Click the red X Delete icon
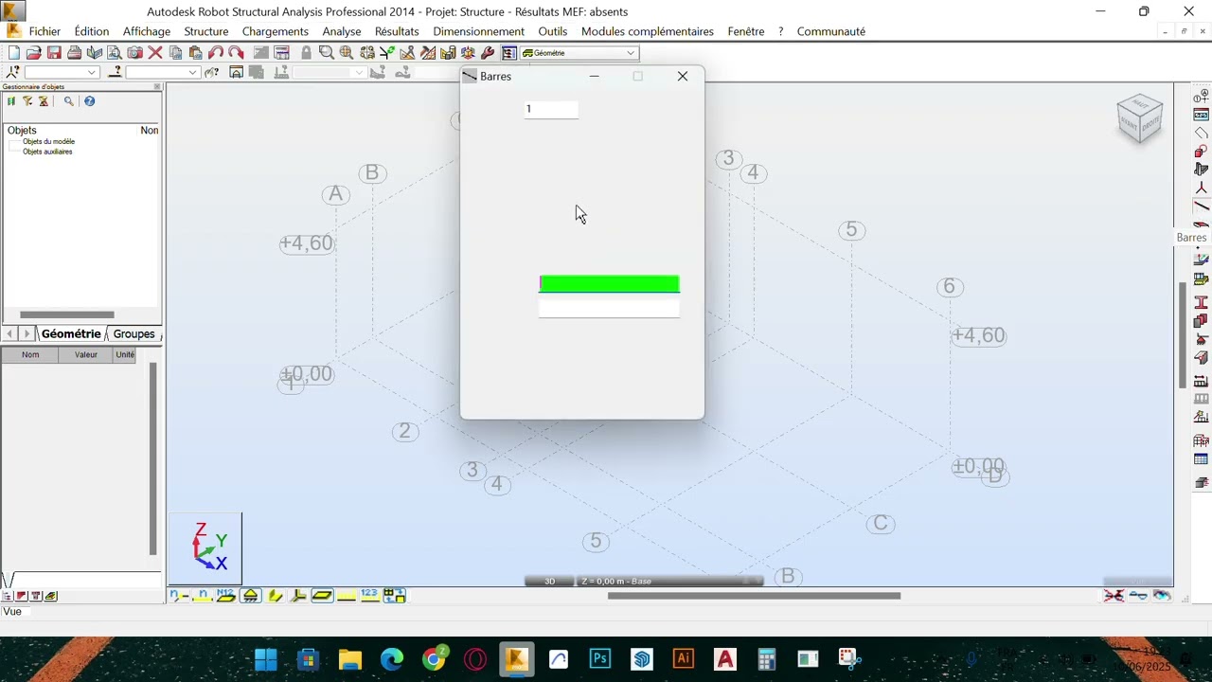The image size is (1212, 682). pos(155,53)
